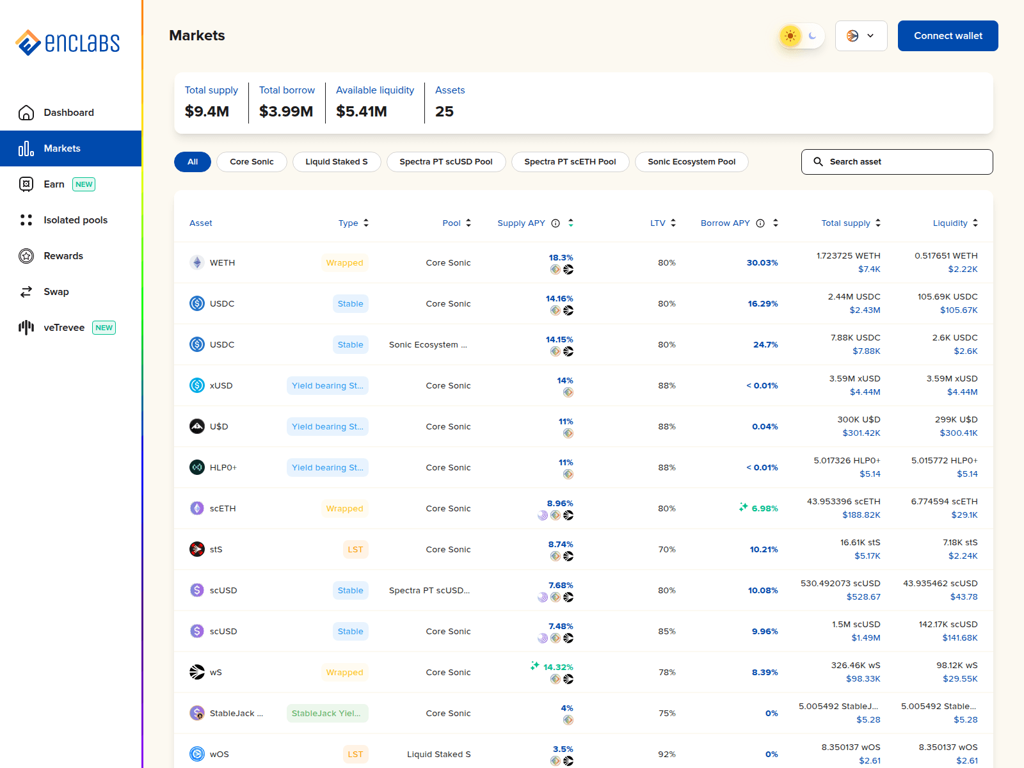This screenshot has width=1024, height=768.
Task: Open the veTrevee waveform icon
Action: pyautogui.click(x=26, y=328)
